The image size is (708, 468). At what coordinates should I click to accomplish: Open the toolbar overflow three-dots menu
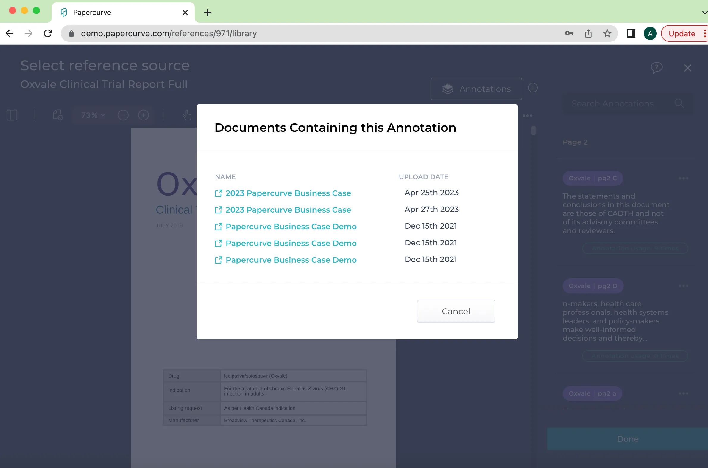pos(527,116)
